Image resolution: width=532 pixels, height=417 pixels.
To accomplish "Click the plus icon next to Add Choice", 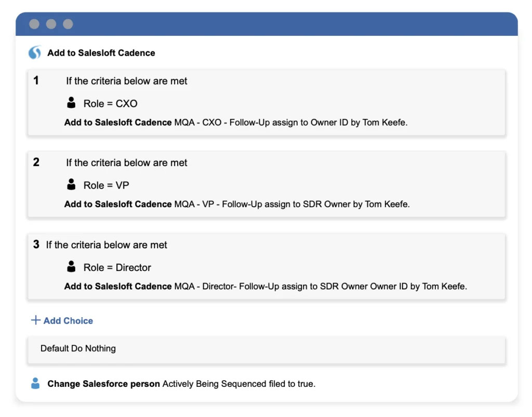I will [35, 320].
